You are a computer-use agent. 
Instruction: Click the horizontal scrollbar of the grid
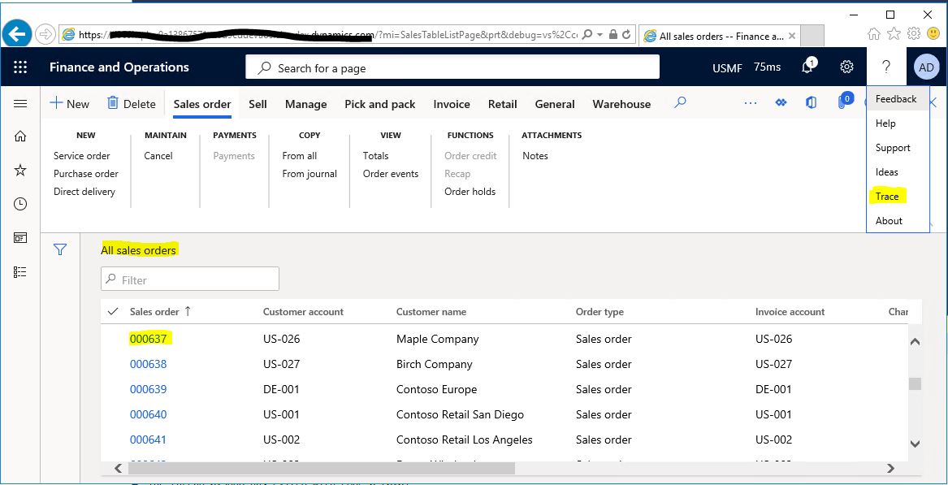(x=321, y=468)
